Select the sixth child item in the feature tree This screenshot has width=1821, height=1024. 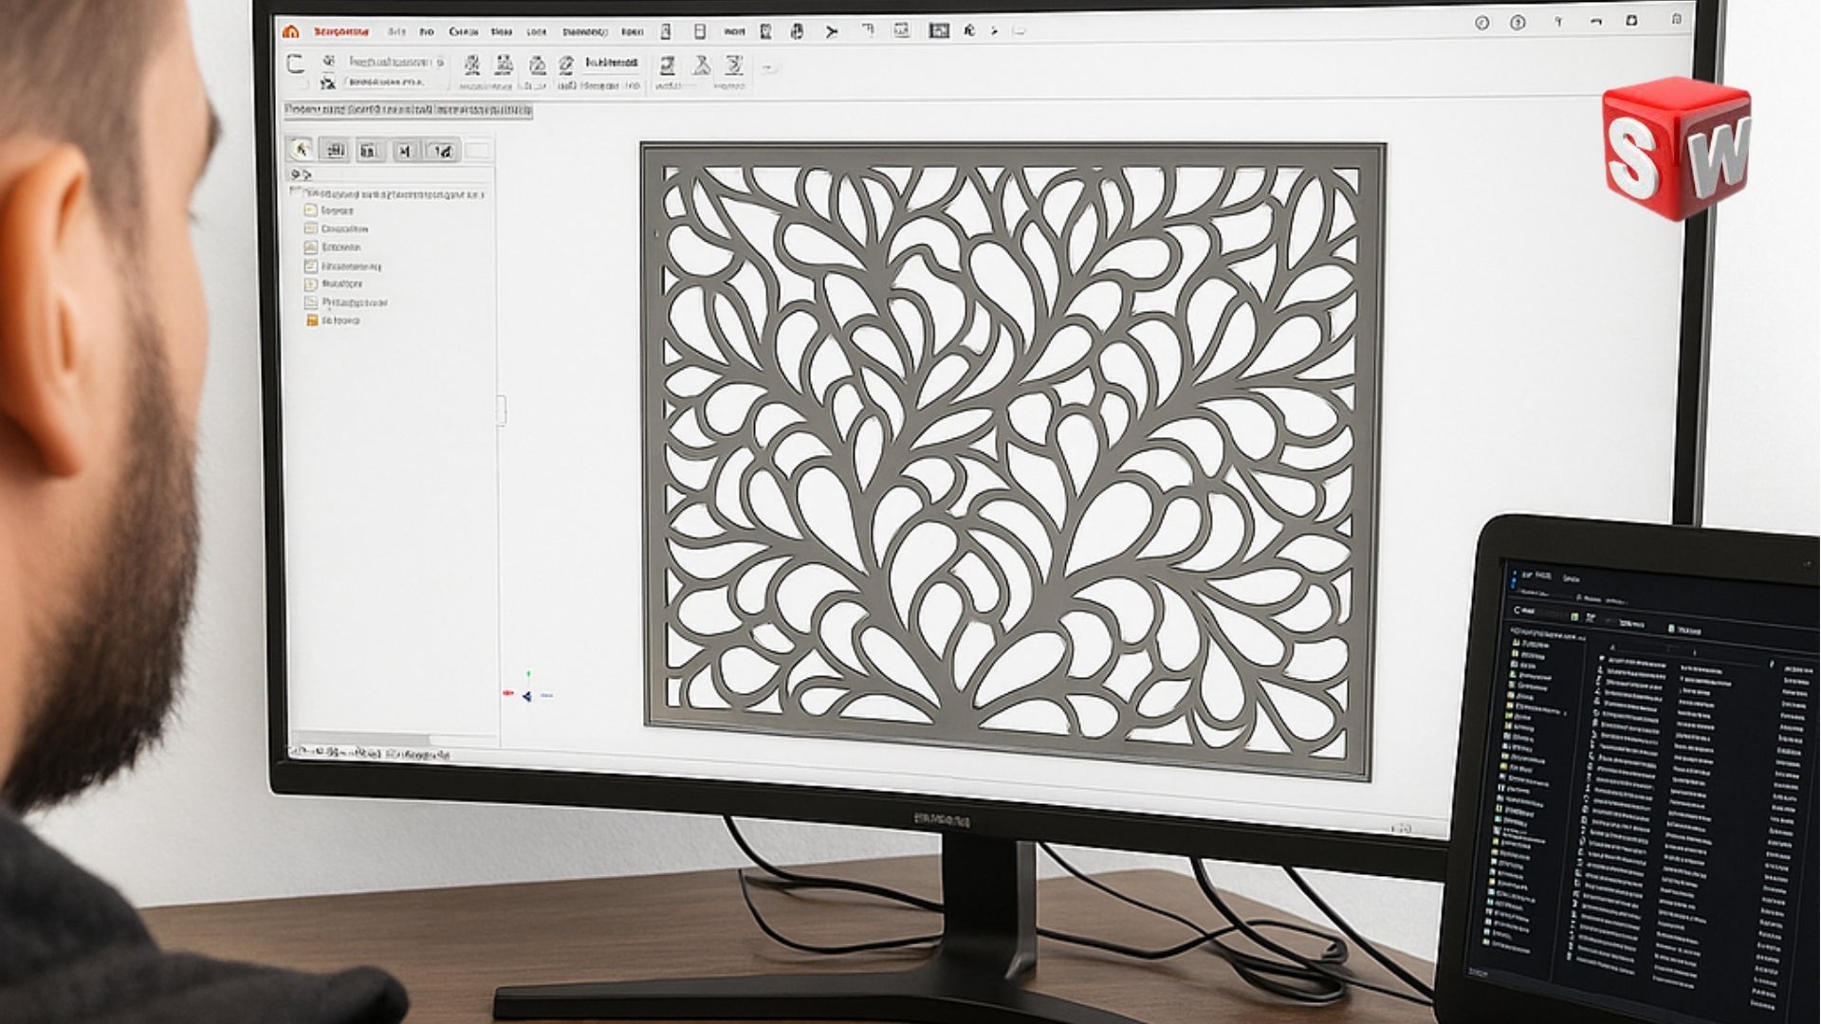[x=345, y=302]
